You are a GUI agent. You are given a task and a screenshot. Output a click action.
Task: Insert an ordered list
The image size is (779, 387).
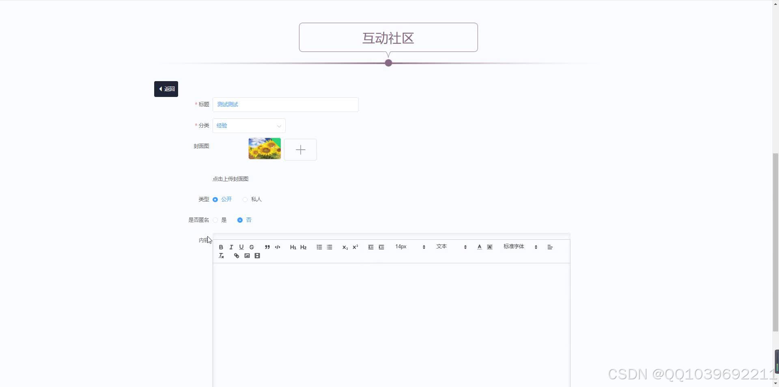coord(319,247)
